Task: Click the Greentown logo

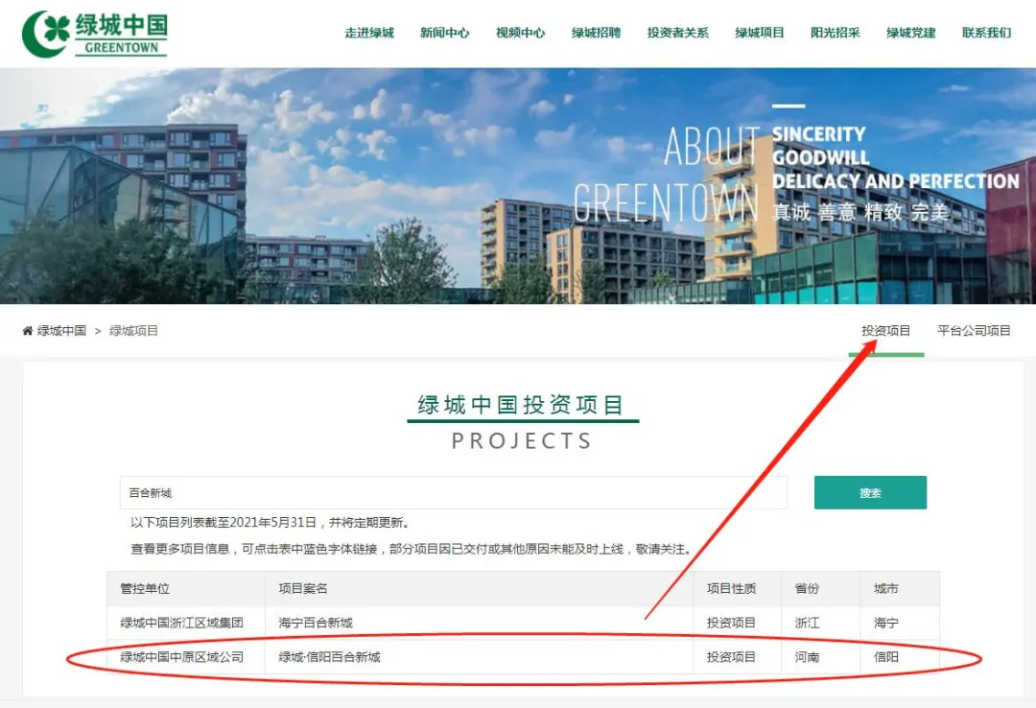Action: (x=94, y=34)
